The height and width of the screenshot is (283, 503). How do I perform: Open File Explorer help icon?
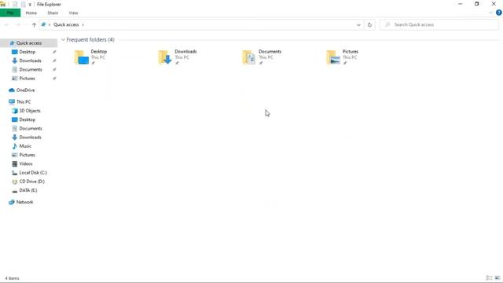pos(498,13)
